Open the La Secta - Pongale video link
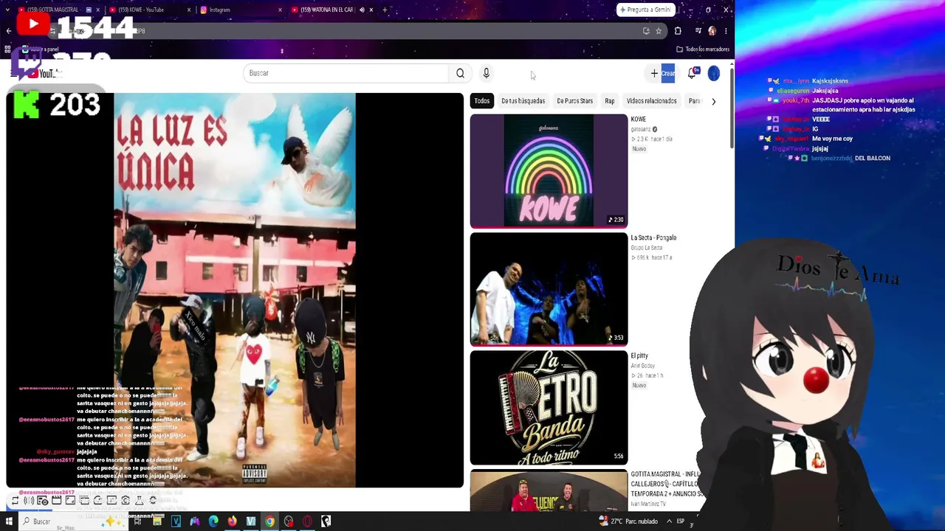The width and height of the screenshot is (945, 531). coord(653,237)
